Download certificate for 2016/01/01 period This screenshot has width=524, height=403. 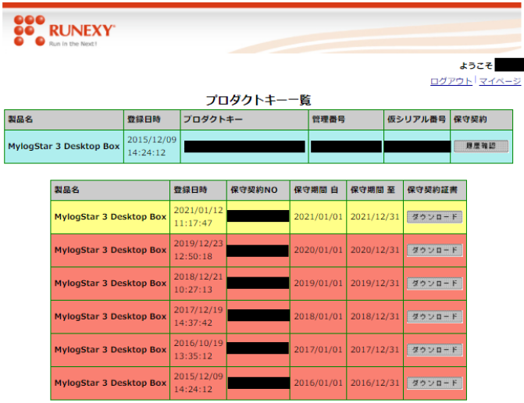pyautogui.click(x=434, y=383)
